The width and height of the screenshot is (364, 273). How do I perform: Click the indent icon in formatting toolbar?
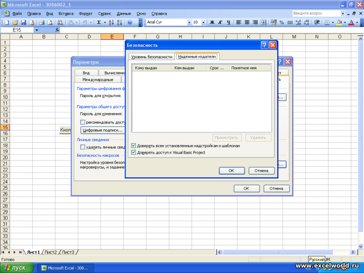coord(316,22)
